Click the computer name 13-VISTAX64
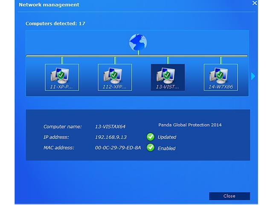Screen dimensions: 273x205 110,126
